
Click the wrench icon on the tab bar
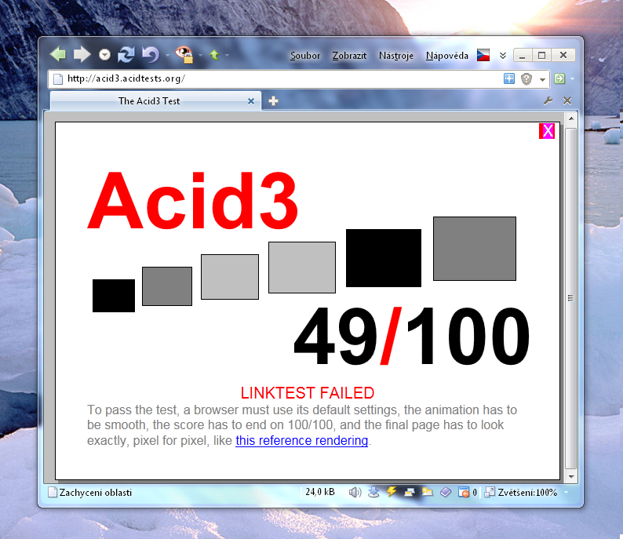coord(548,100)
